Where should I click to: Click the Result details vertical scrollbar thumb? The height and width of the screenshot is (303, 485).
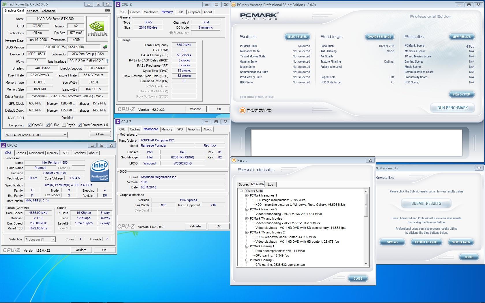[x=366, y=205]
